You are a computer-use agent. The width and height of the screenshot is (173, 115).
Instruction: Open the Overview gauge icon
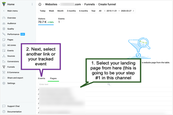click(4, 18)
